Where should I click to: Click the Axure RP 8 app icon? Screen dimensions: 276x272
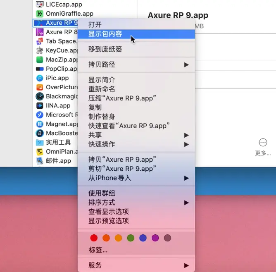40,32
